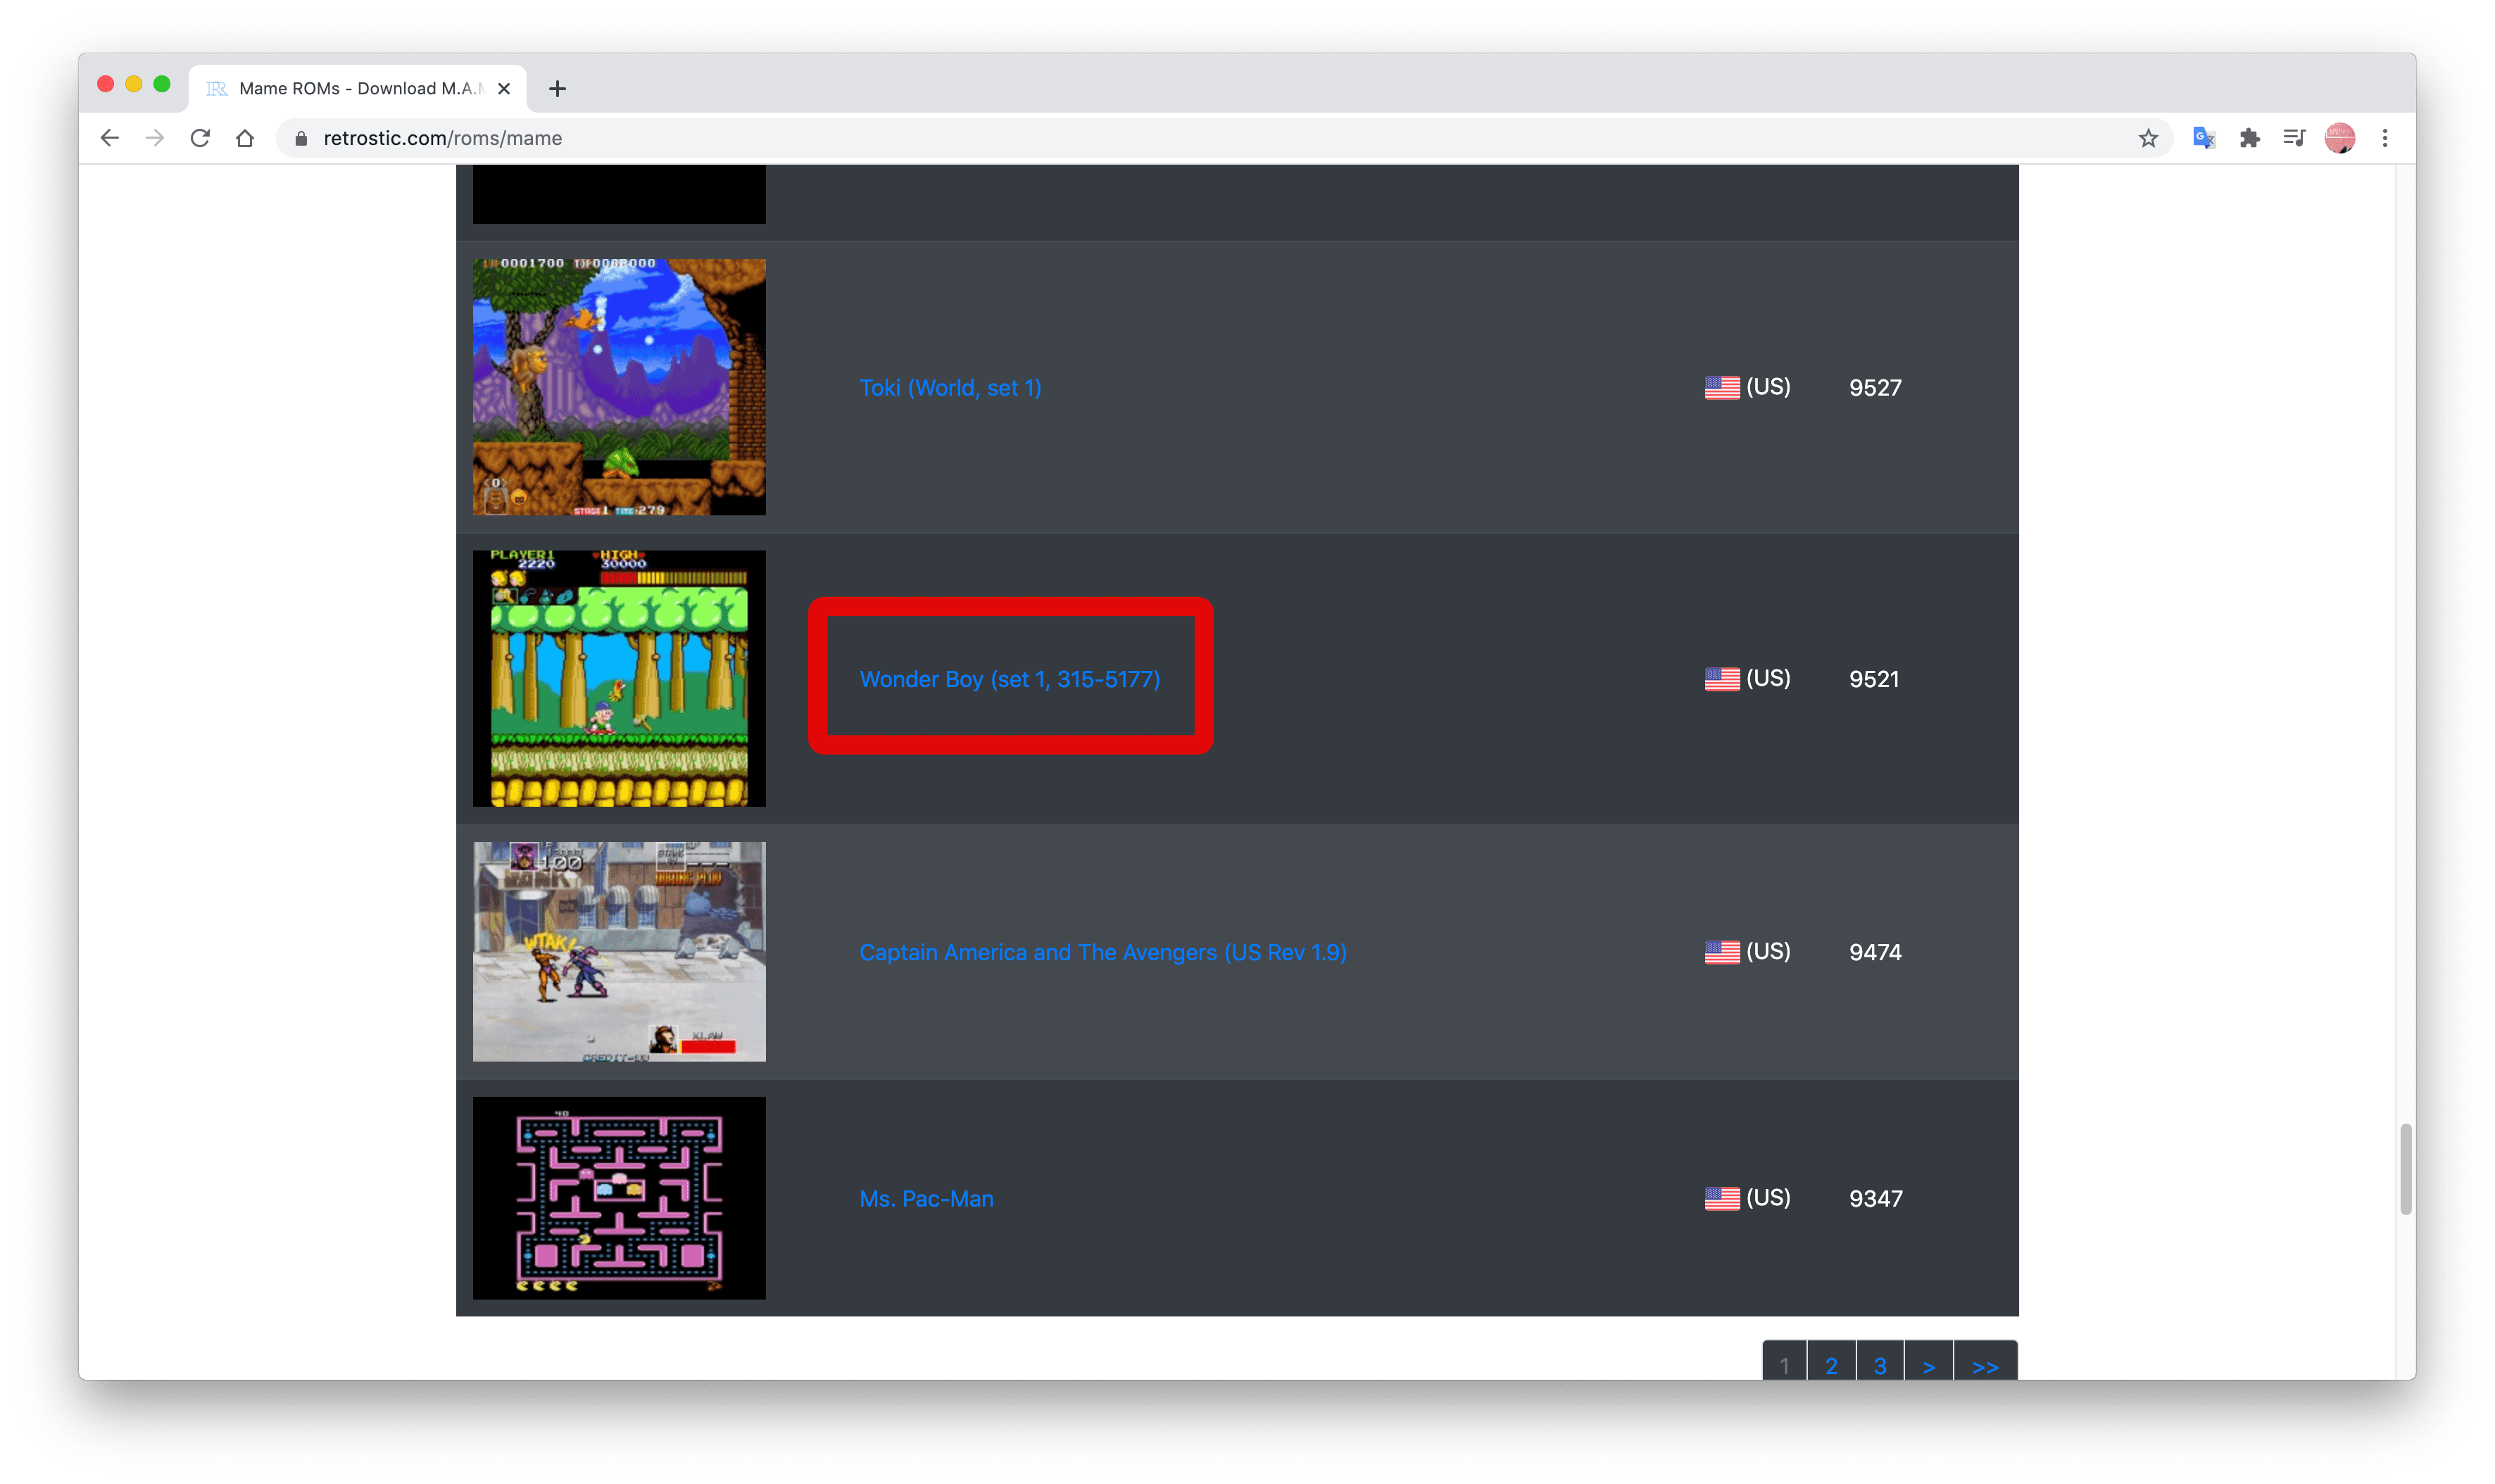2495x1484 pixels.
Task: Open Wonder Boy (set 1, 315-5177) link
Action: 1010,680
